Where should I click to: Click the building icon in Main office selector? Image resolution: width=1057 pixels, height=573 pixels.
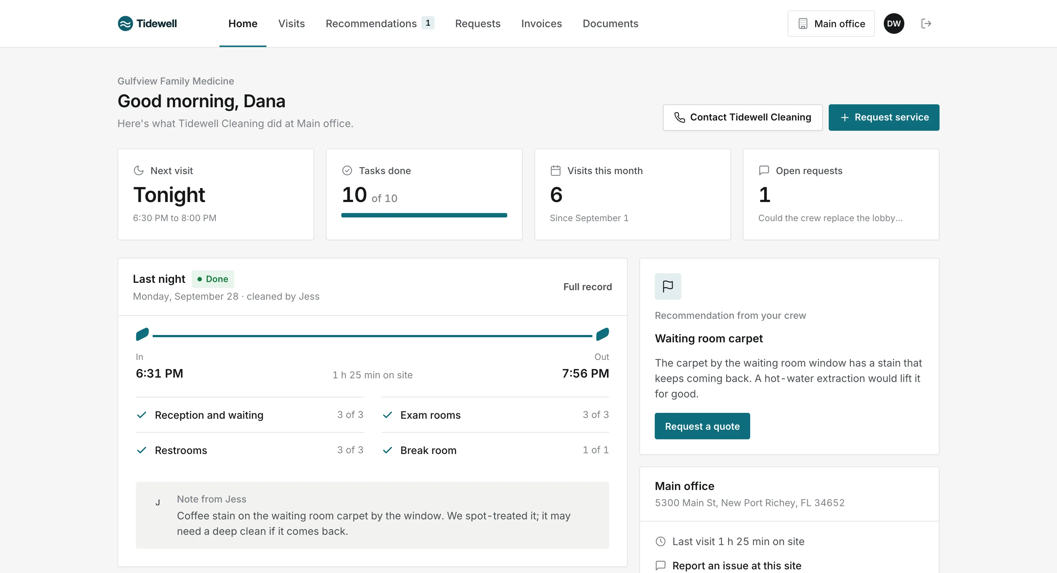803,24
